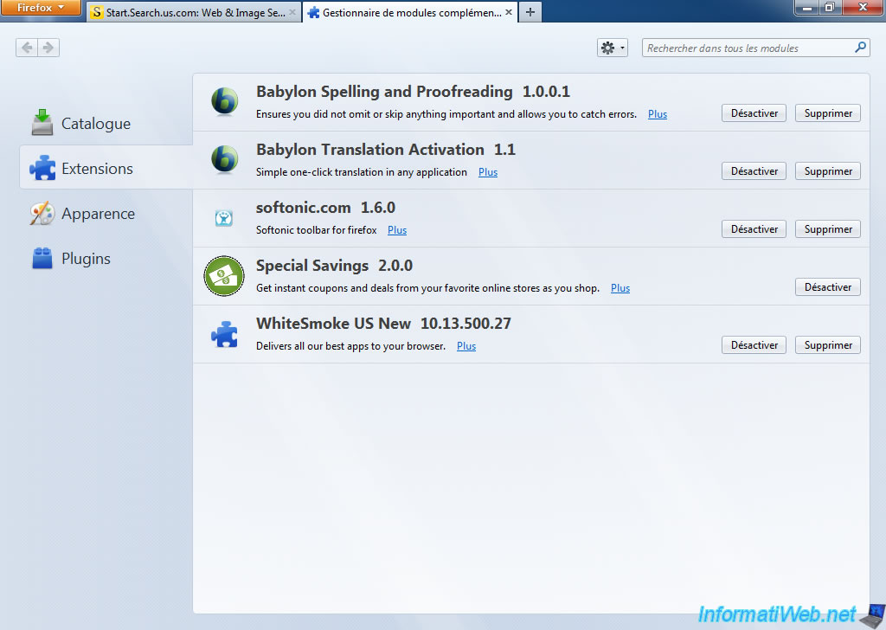Select the Extensions section
This screenshot has height=630, width=886.
coord(106,167)
